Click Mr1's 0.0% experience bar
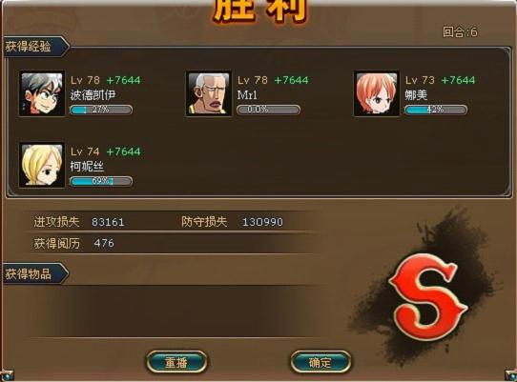Image resolution: width=517 pixels, height=382 pixels. click(268, 110)
